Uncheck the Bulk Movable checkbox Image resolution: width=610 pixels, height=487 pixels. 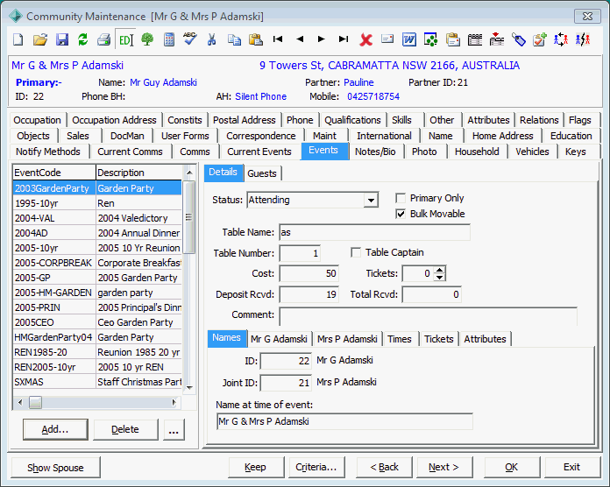pyautogui.click(x=401, y=214)
